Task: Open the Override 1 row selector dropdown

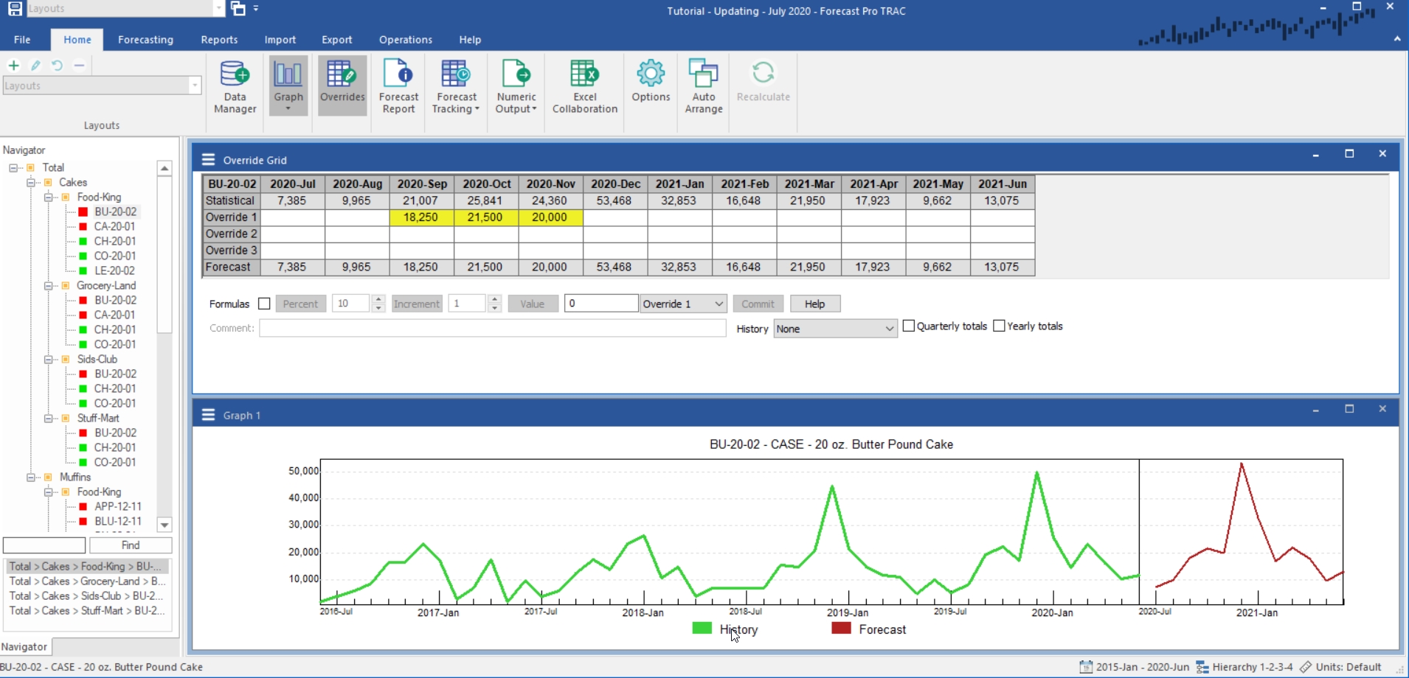Action: [683, 304]
